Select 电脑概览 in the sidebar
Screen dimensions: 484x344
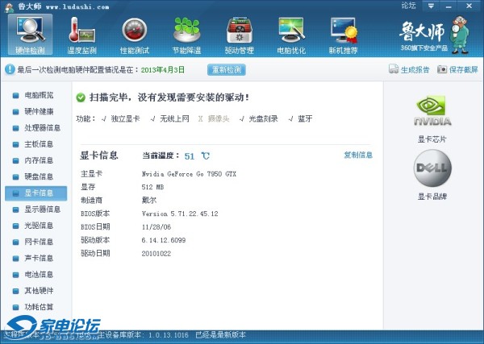click(x=38, y=95)
